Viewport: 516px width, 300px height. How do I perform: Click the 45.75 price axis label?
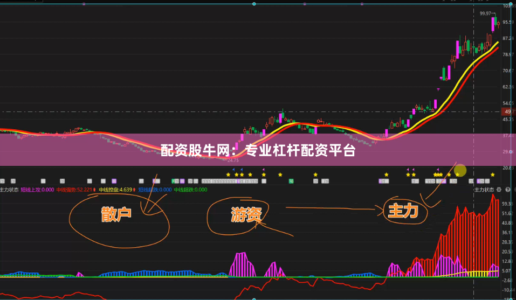pyautogui.click(x=508, y=119)
